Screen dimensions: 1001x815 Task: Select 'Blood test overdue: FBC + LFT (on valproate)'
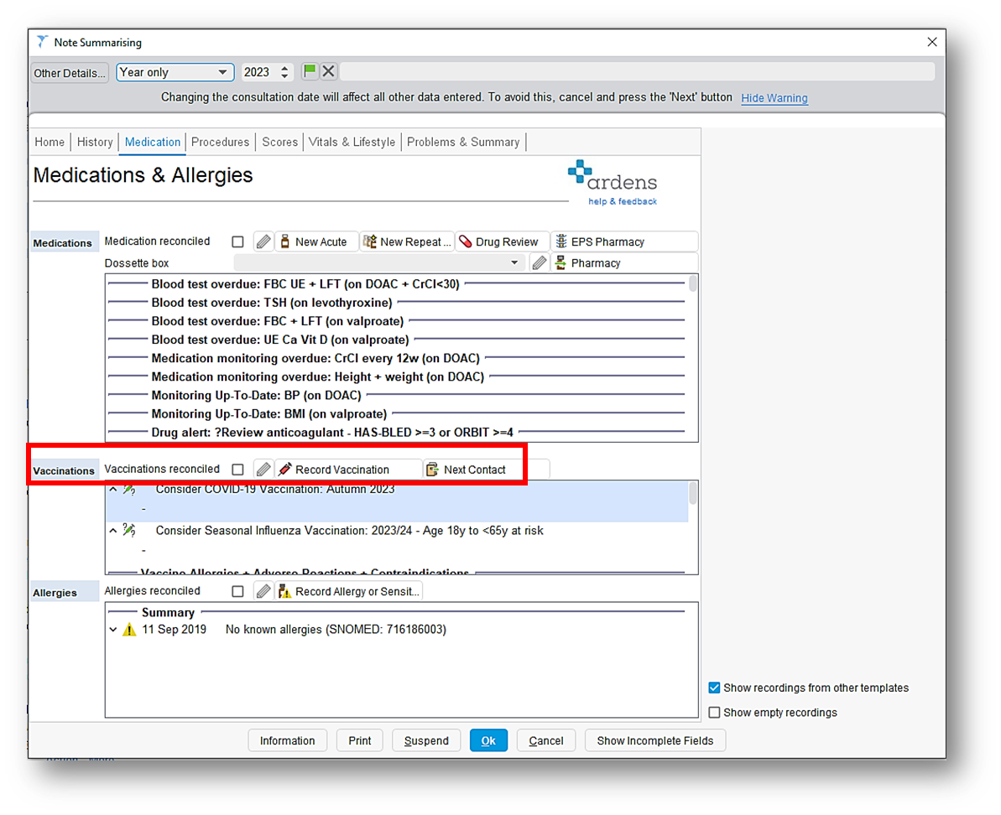point(277,321)
